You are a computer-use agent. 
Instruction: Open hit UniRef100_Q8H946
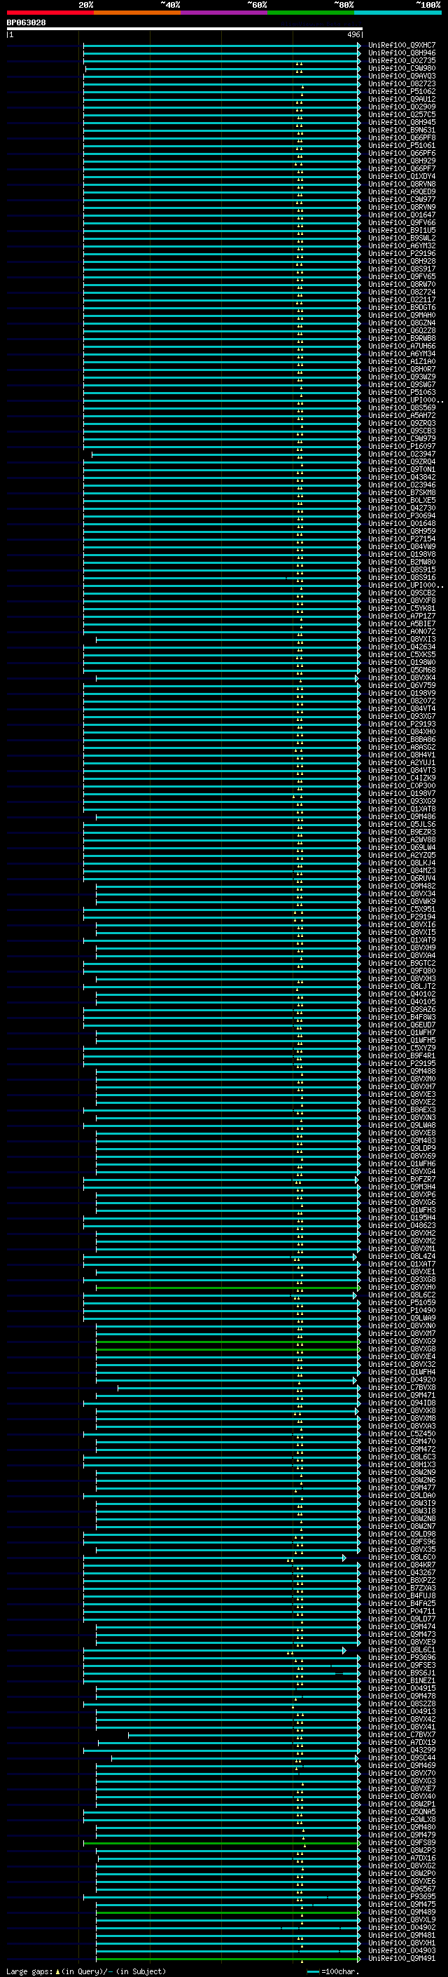click(x=402, y=53)
